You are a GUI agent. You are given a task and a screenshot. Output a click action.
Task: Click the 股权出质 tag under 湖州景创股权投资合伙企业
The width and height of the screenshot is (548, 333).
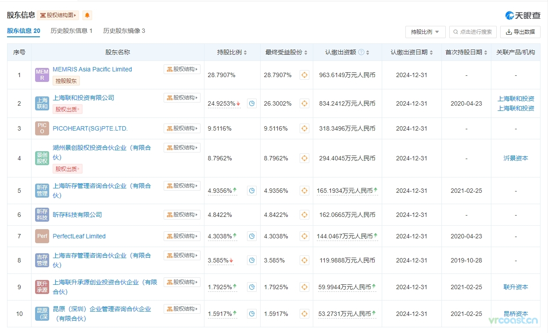coord(68,169)
